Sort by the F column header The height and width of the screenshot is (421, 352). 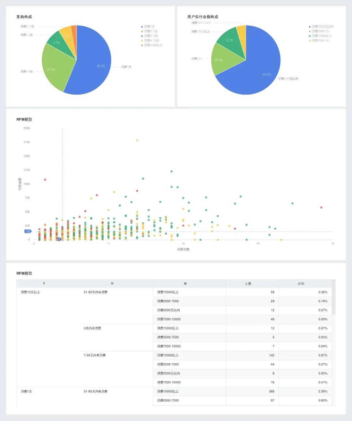click(44, 284)
